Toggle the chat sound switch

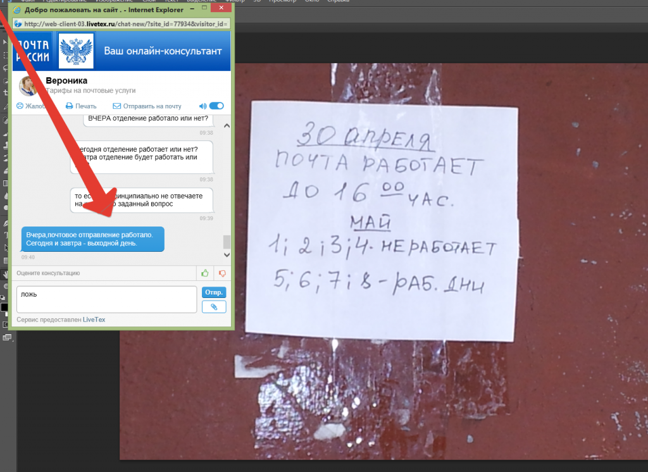216,106
